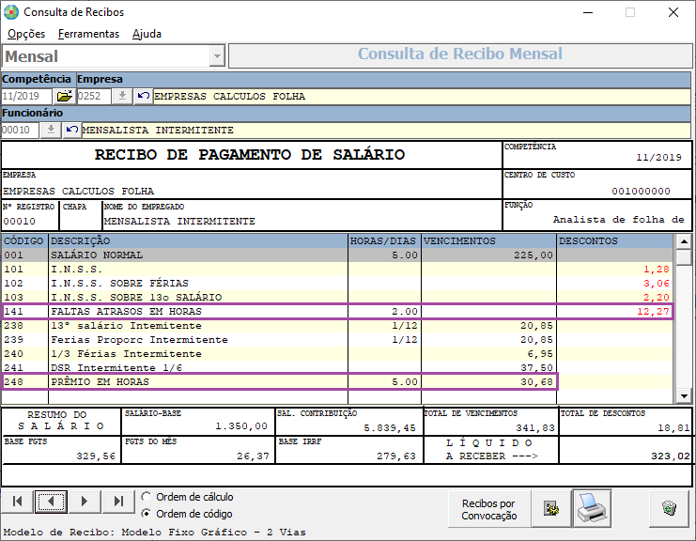Select the Ordem de código radio button

(146, 514)
